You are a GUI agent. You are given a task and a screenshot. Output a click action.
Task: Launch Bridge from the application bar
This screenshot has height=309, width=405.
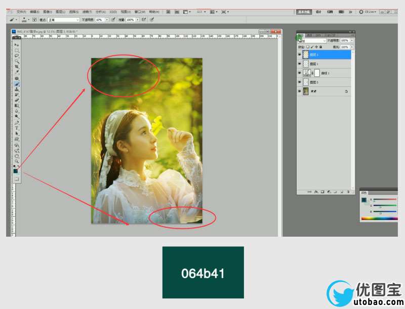pyautogui.click(x=168, y=12)
